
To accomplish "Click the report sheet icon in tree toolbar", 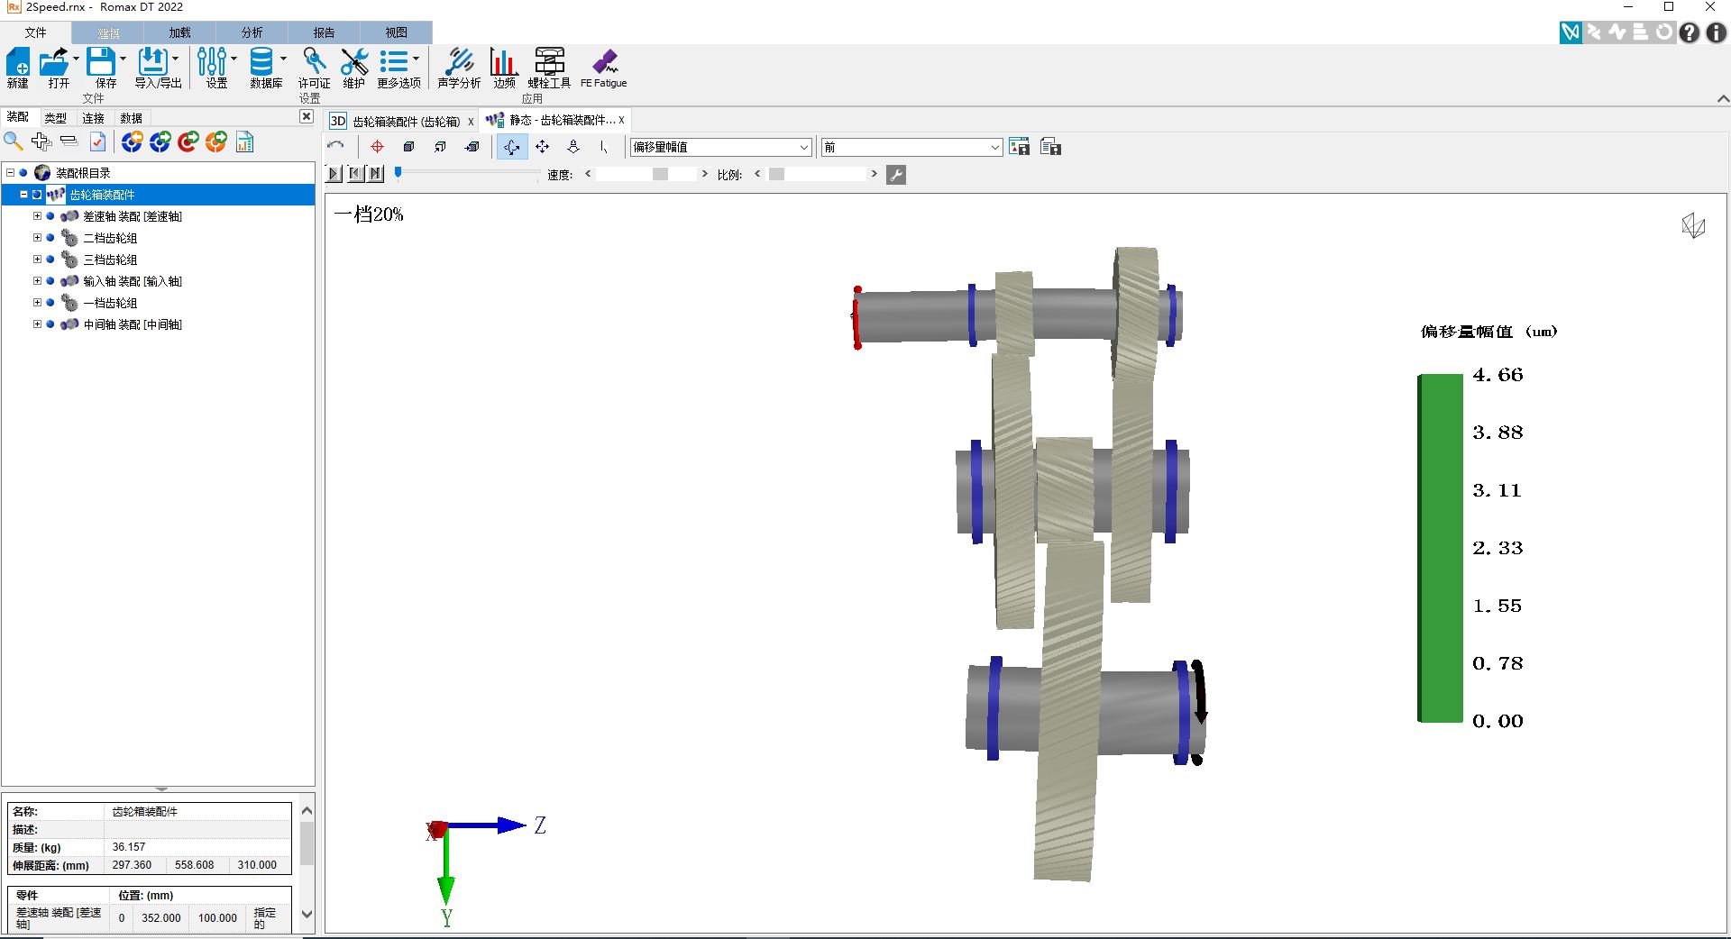I will 245,141.
